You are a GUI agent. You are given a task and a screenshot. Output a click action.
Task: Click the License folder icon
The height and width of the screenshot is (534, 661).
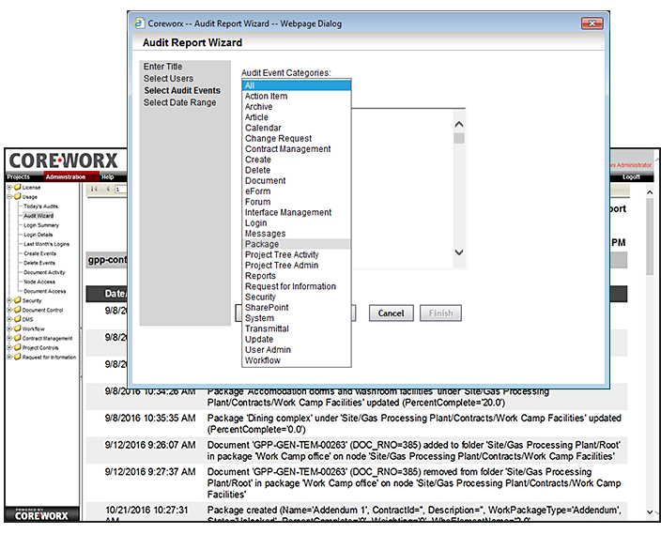[x=17, y=187]
